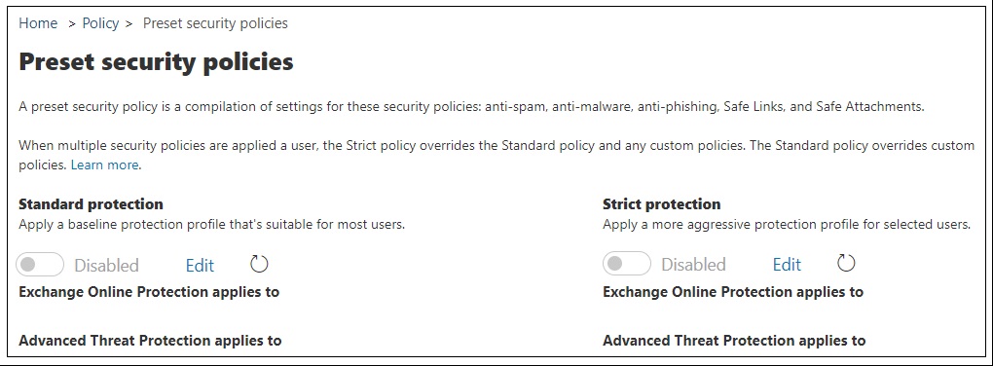Click Advanced Threat Protection applies to under Strict
This screenshot has height=366, width=993.
pos(735,341)
